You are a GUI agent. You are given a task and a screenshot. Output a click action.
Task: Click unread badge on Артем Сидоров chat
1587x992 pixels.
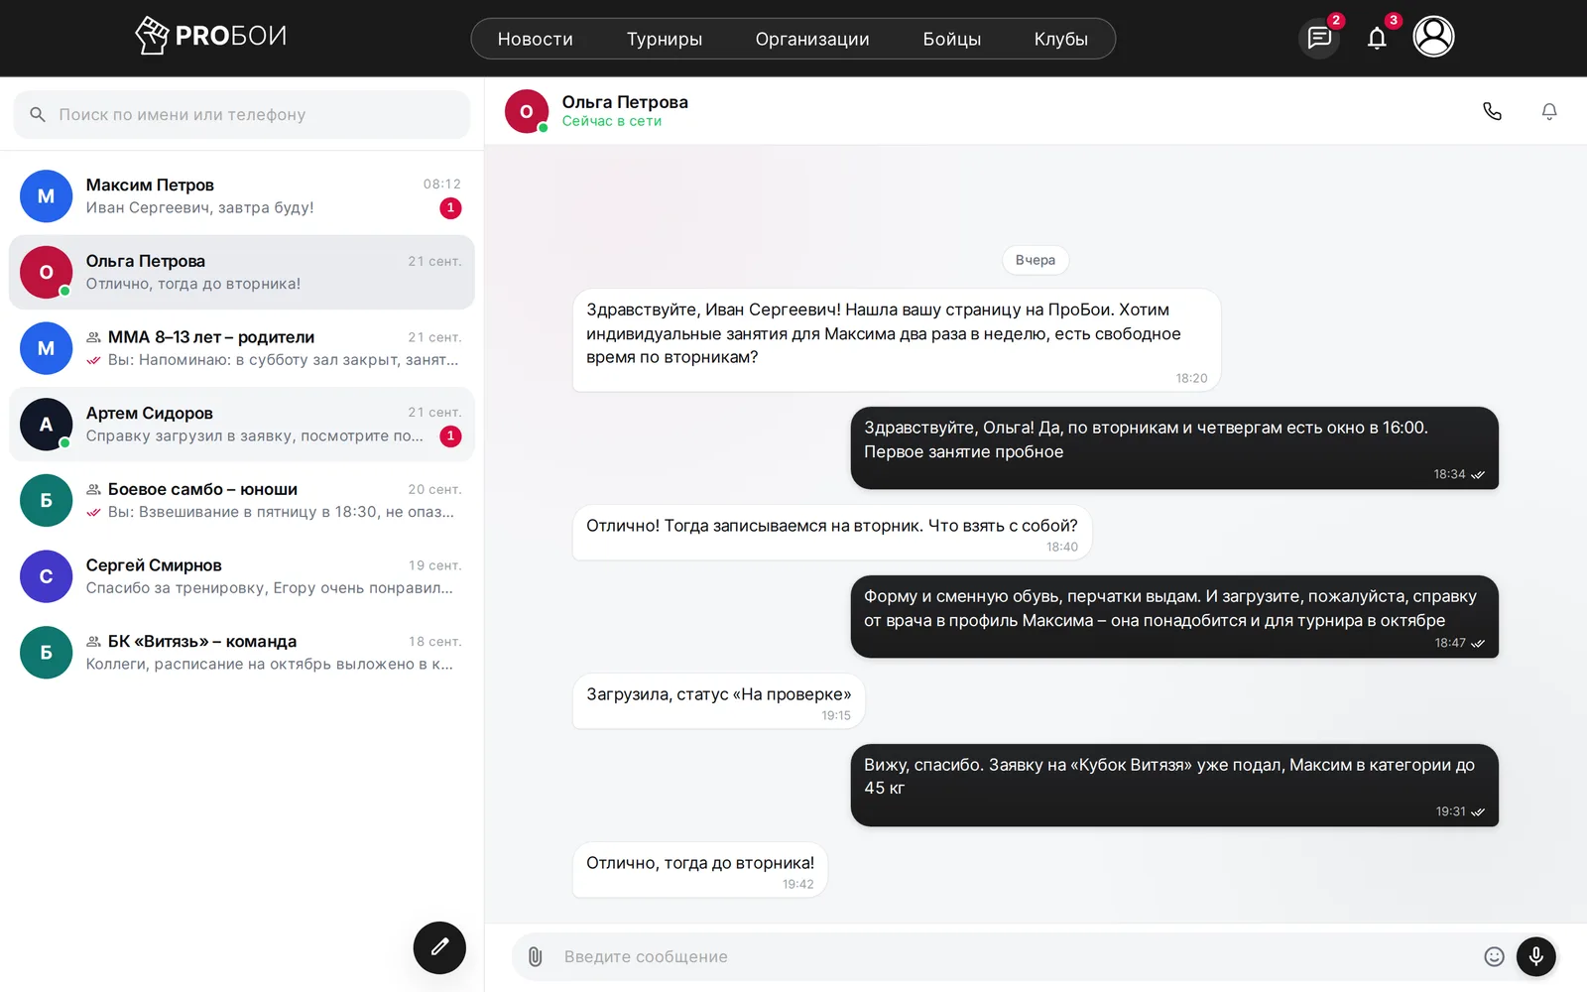click(x=450, y=436)
